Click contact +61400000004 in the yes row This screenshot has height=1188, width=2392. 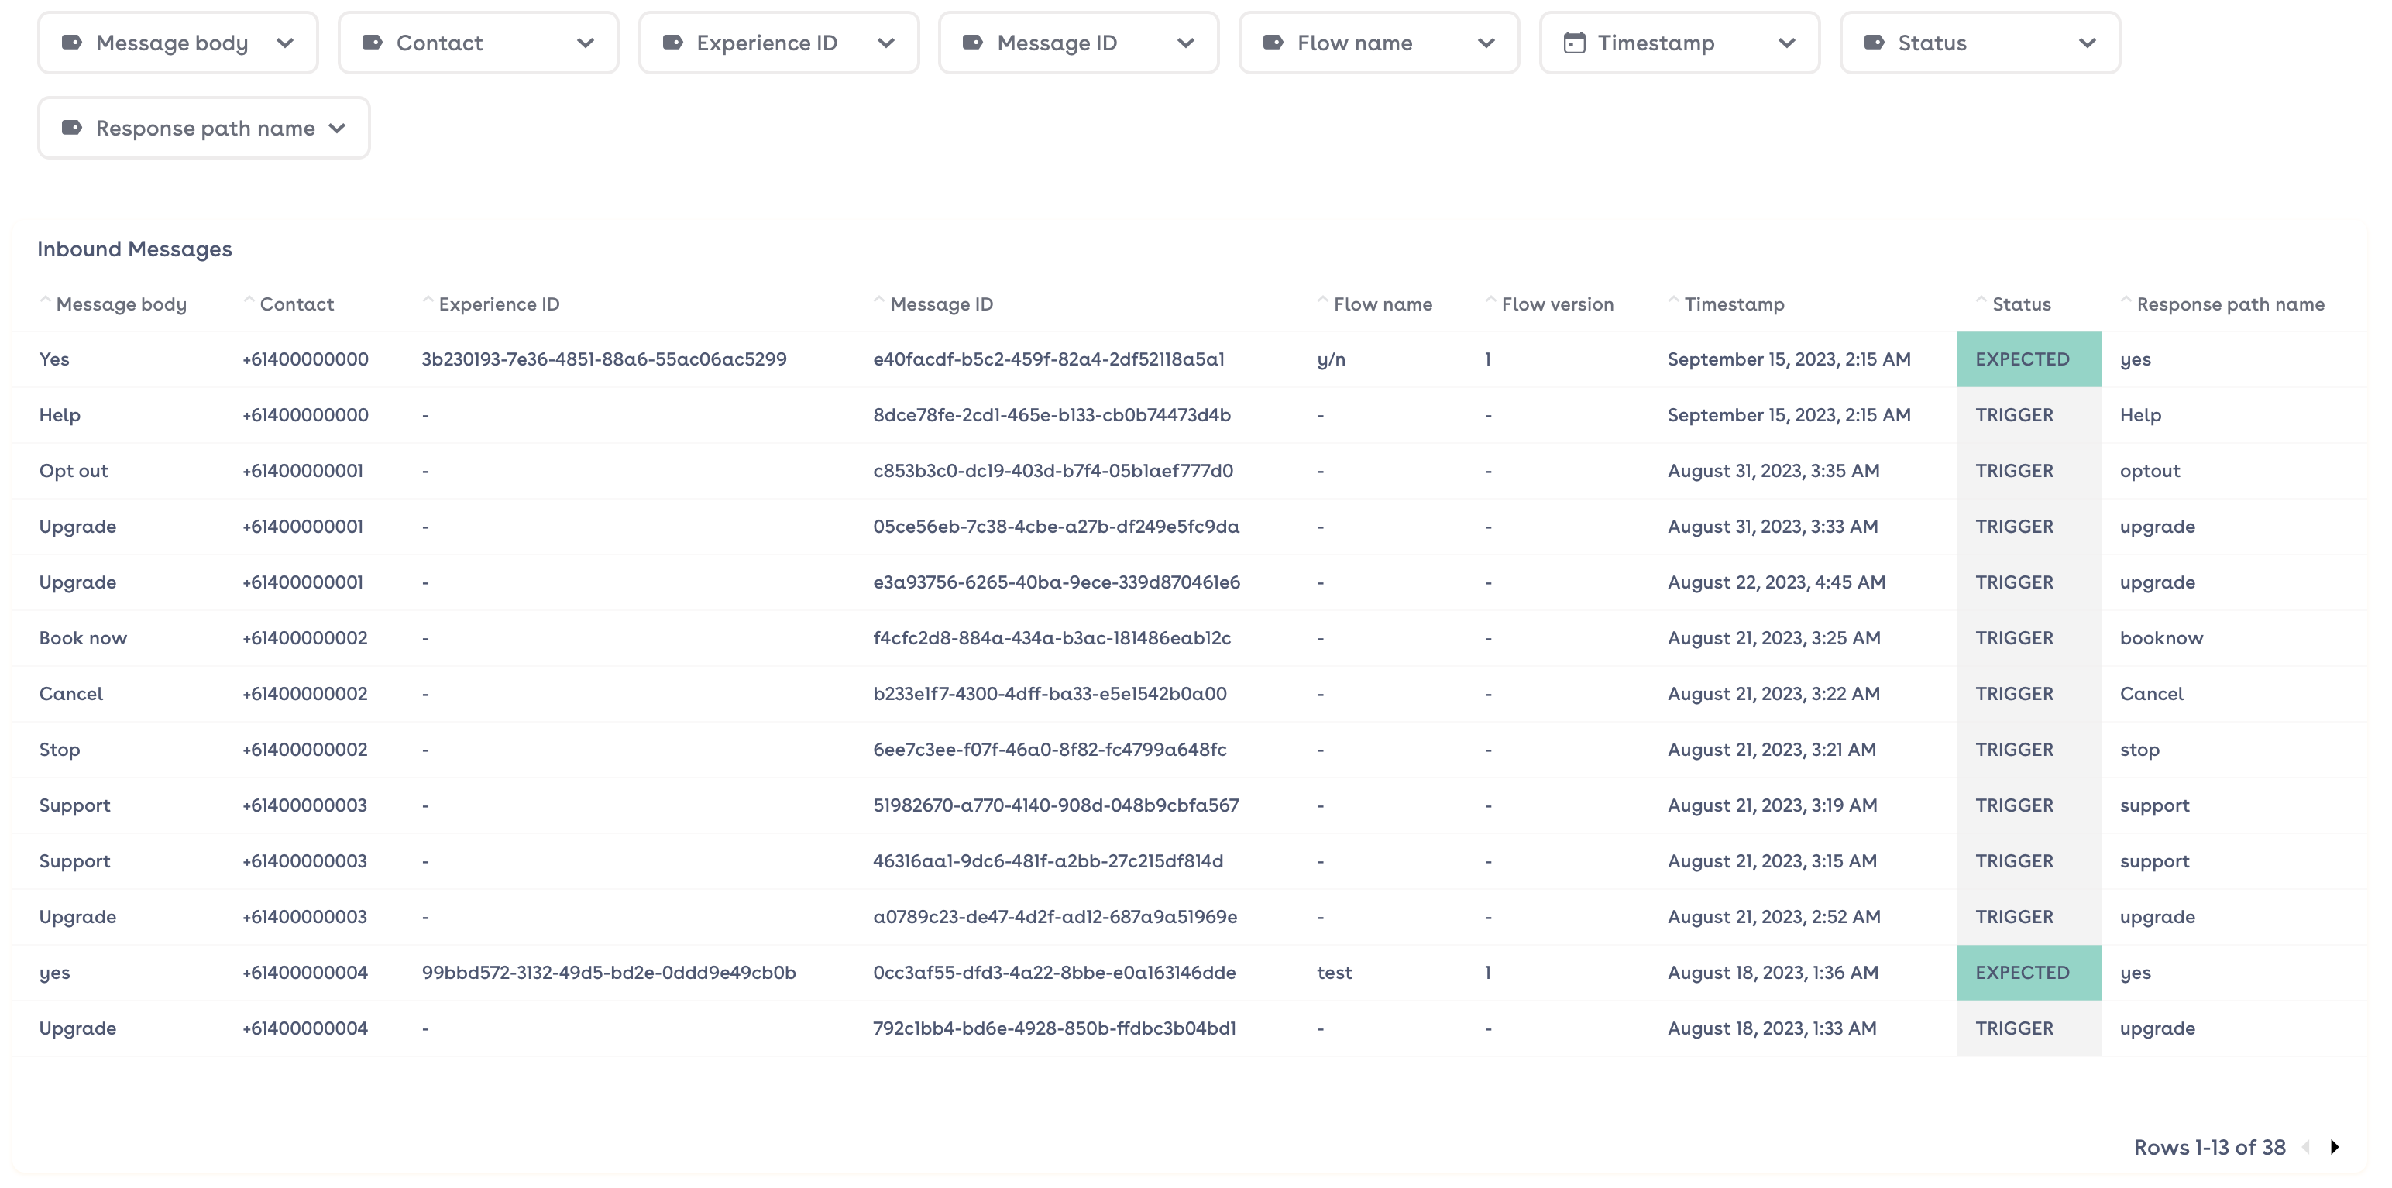305,973
